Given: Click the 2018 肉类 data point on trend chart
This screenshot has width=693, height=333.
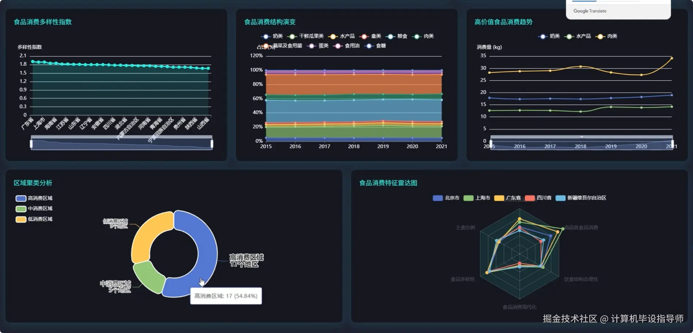Looking at the screenshot, I should pos(580,66).
